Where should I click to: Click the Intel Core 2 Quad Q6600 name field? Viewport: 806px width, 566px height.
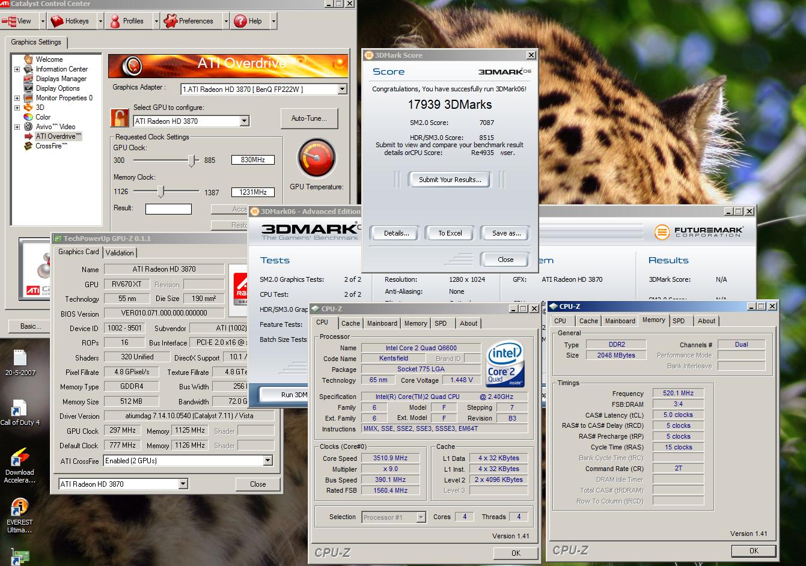(x=421, y=348)
